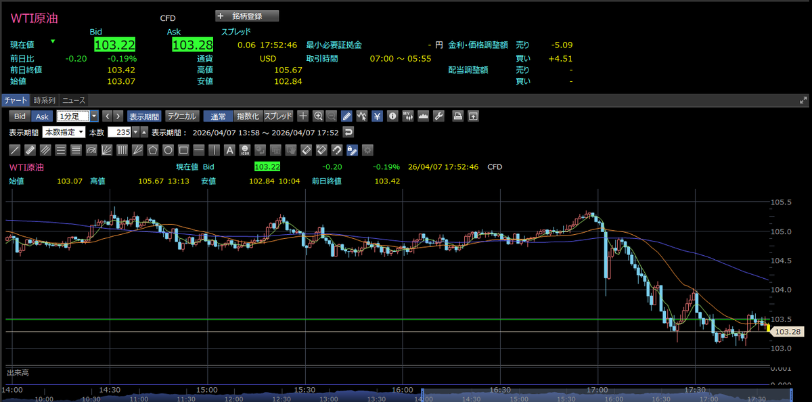Select the trend line drawing tool
This screenshot has width=812, height=402.
[x=14, y=150]
